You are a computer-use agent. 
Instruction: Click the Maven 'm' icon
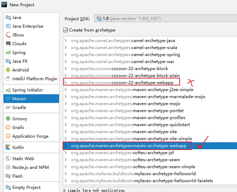(x=8, y=99)
